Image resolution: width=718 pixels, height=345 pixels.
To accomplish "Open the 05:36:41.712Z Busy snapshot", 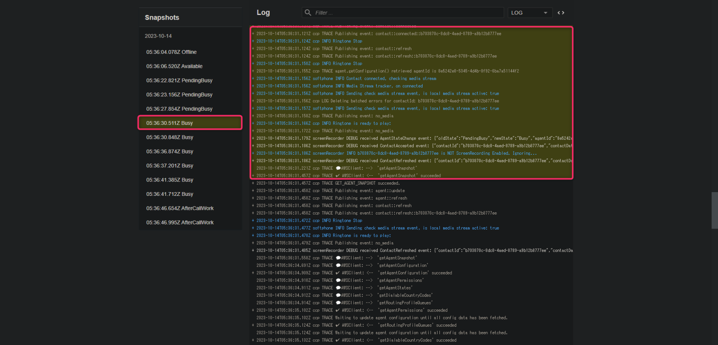I will [169, 194].
